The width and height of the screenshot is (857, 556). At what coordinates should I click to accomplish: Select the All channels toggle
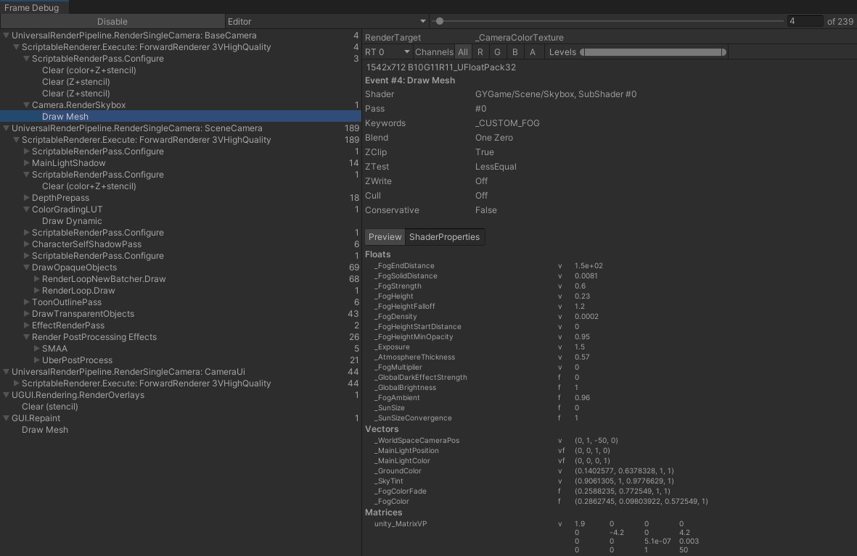[463, 52]
